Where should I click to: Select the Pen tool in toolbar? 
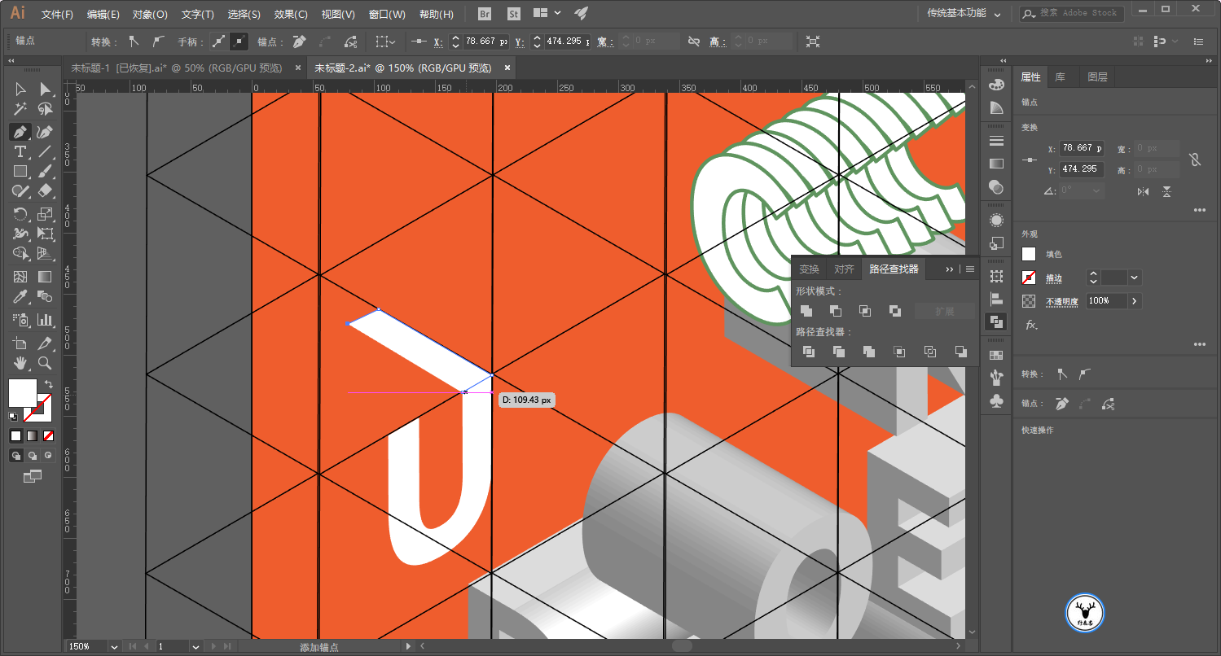[x=20, y=132]
